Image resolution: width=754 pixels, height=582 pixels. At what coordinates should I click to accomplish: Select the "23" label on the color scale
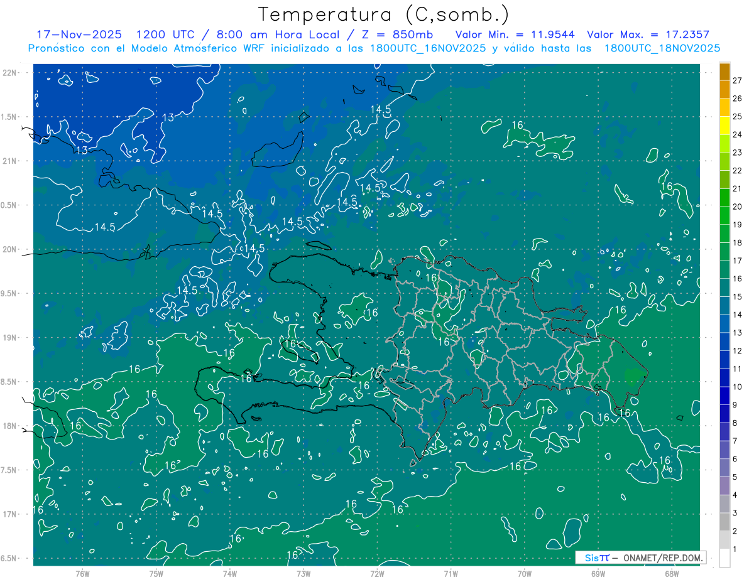click(x=737, y=153)
